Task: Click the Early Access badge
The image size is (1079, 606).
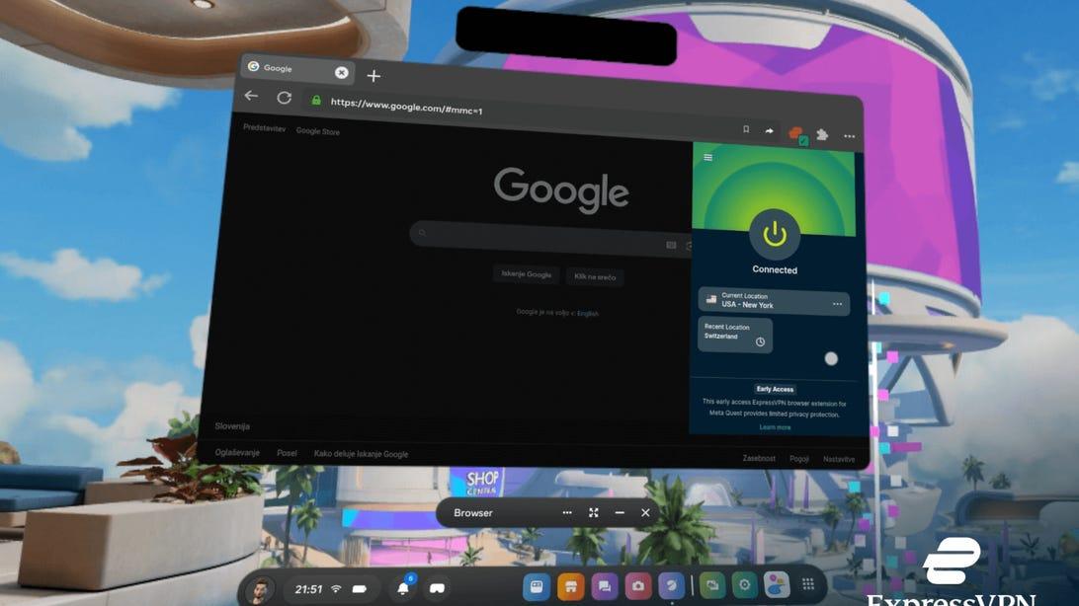Action: [x=775, y=389]
